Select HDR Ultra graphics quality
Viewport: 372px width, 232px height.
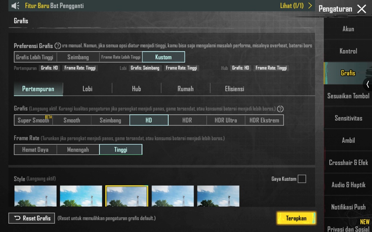pyautogui.click(x=226, y=120)
